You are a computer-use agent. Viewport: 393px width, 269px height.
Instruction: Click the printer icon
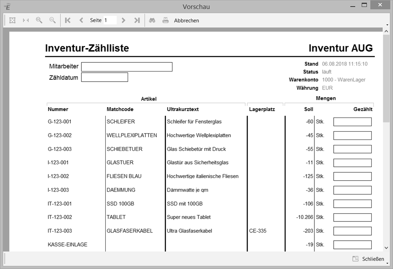tap(165, 20)
